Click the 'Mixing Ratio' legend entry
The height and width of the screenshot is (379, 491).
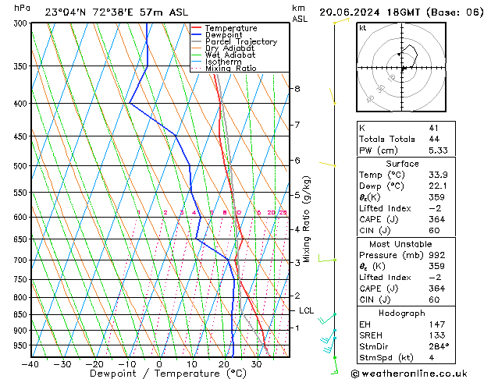pos(231,68)
